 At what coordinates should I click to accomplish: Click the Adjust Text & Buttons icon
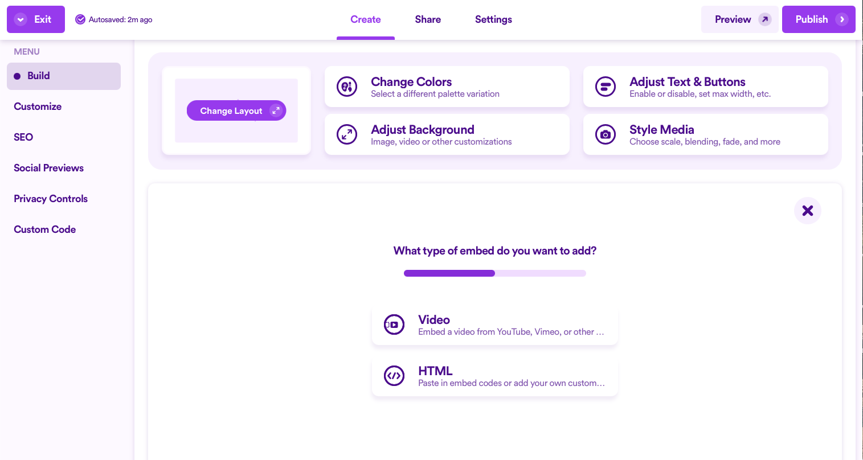click(606, 87)
